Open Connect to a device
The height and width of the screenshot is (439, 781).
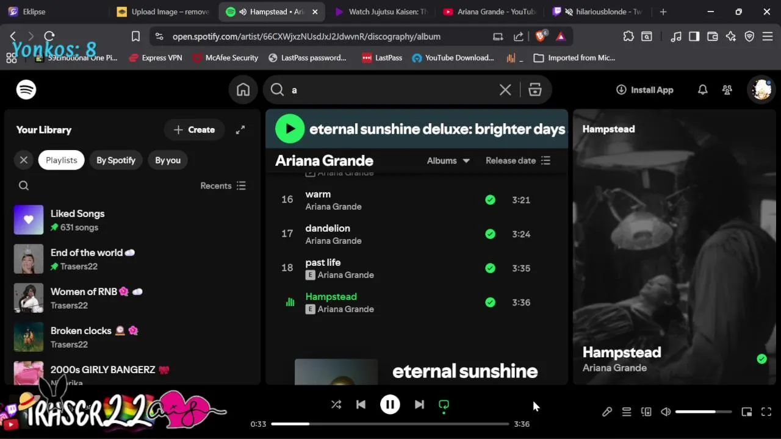[646, 412]
